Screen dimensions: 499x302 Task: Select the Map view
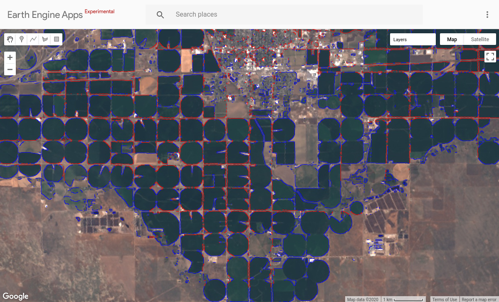(x=451, y=39)
